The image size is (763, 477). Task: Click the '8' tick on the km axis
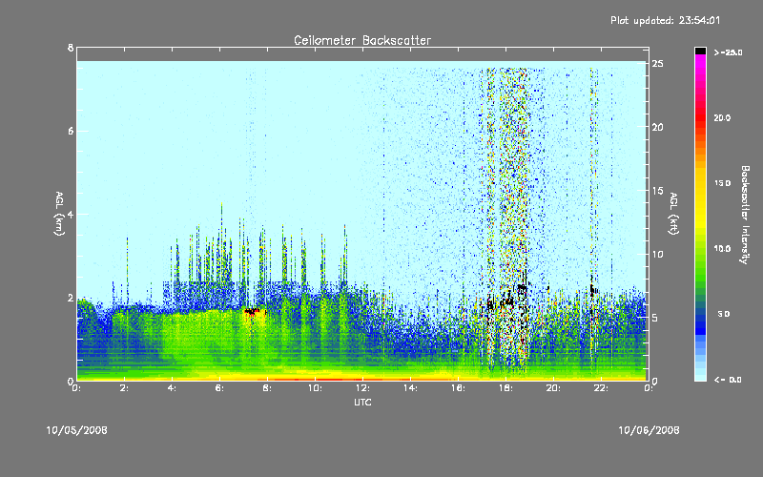pyautogui.click(x=71, y=48)
